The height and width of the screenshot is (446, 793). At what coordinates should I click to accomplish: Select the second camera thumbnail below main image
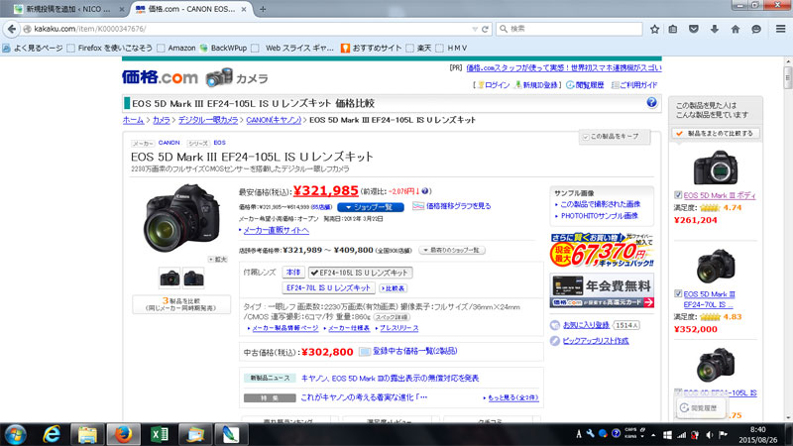(x=193, y=278)
